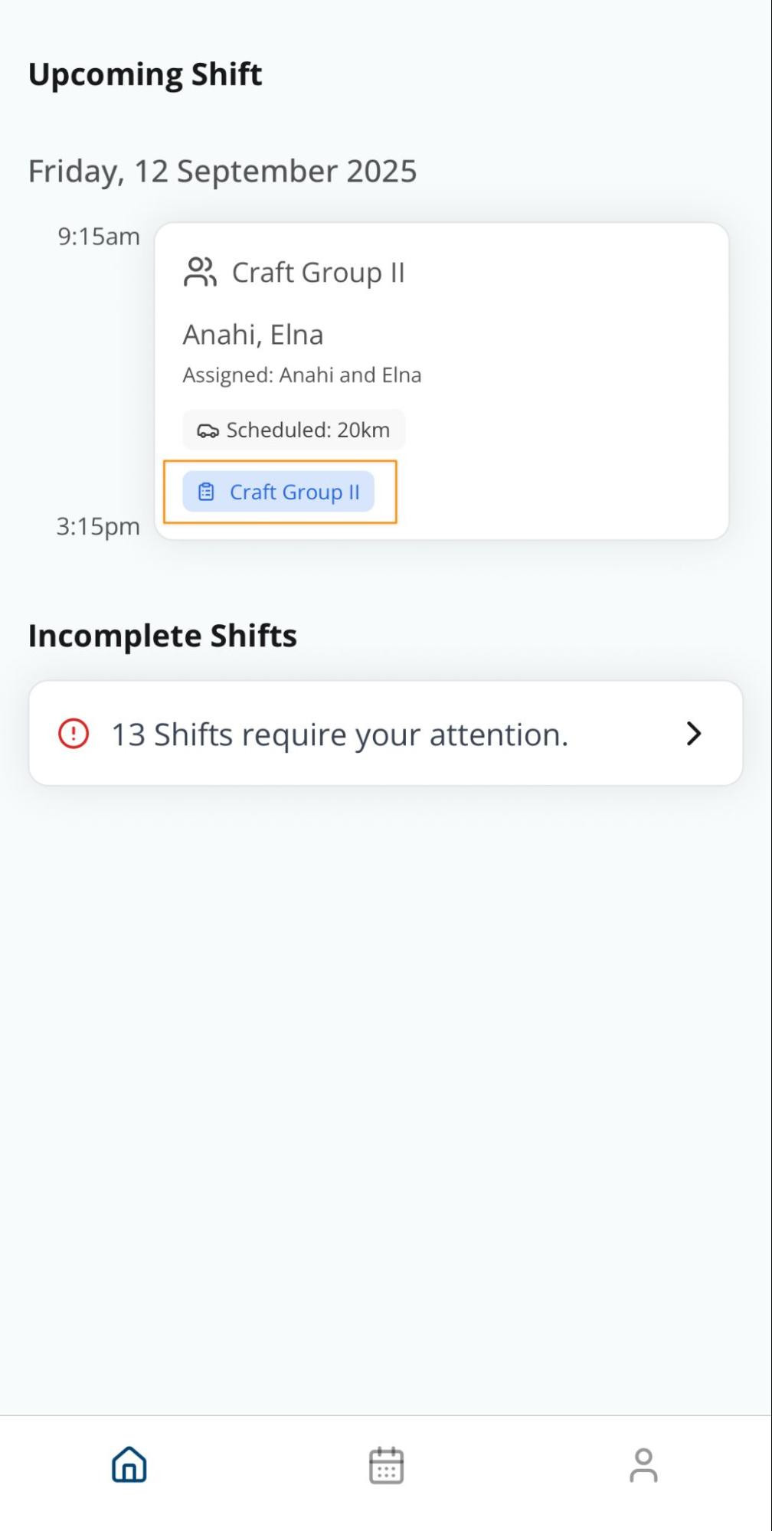Tap the 'Scheduled: 20km' travel chip
Viewport: 772px width, 1531px height.
[294, 430]
